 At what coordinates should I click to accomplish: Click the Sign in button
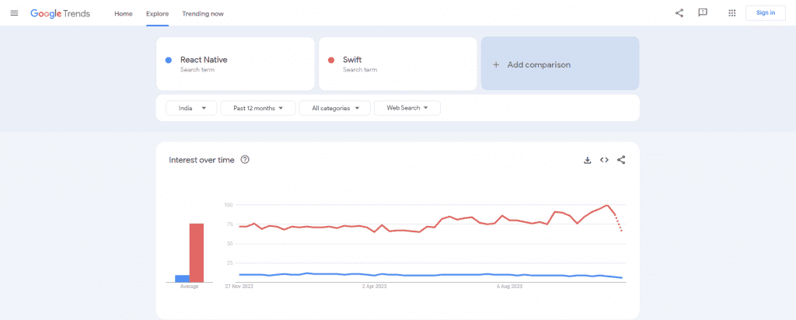click(x=766, y=13)
